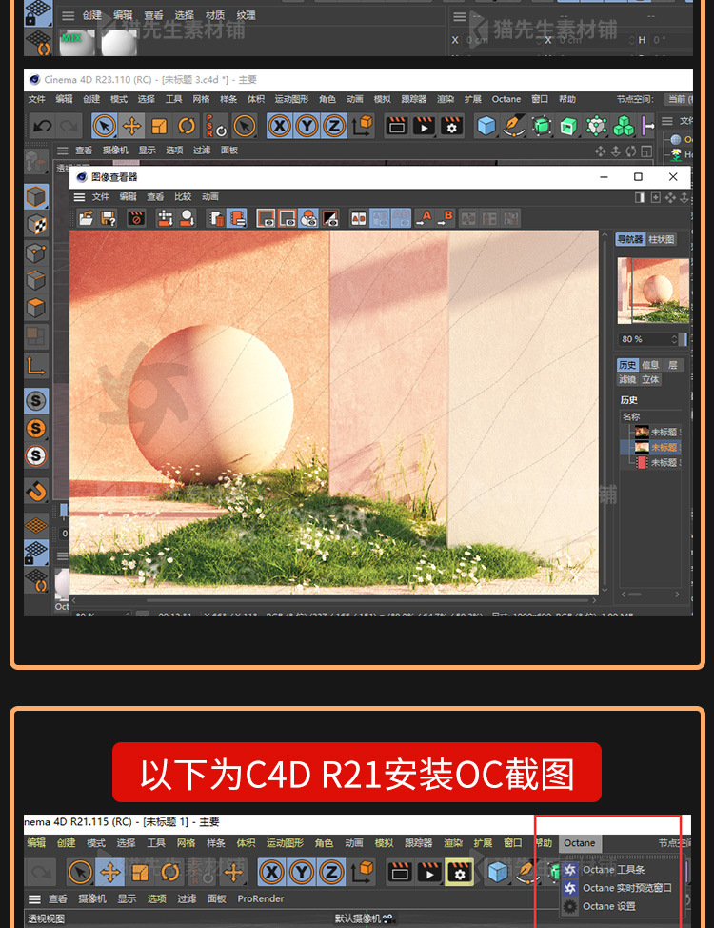Select the Rotate tool in the R23 toolbar

[x=187, y=126]
